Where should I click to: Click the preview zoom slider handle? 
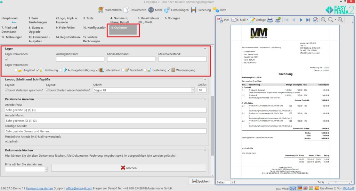(336, 182)
